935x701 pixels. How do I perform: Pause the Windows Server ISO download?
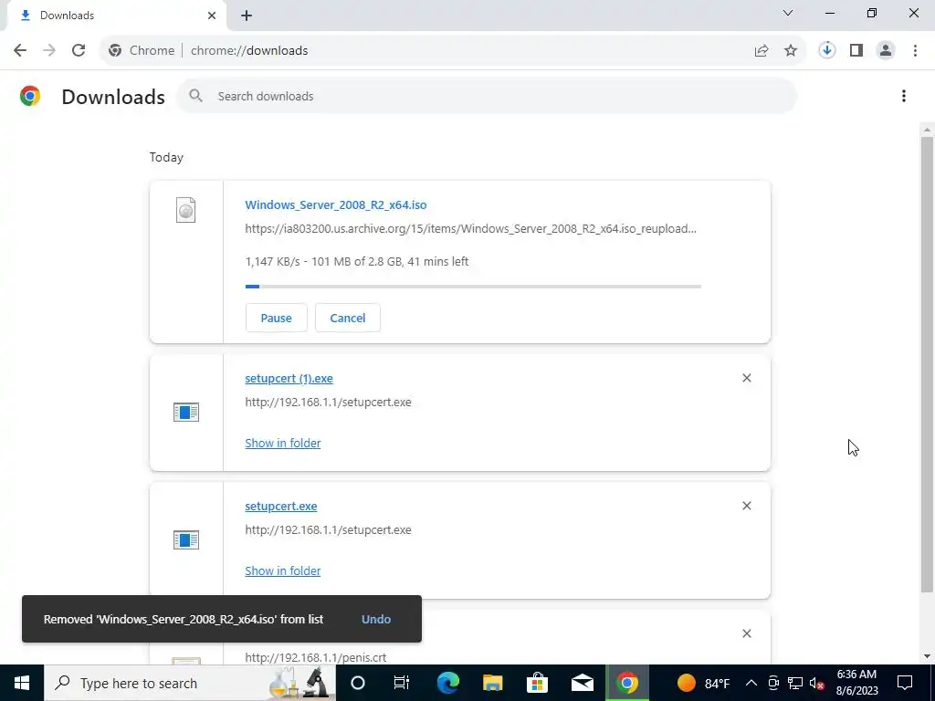tap(276, 318)
